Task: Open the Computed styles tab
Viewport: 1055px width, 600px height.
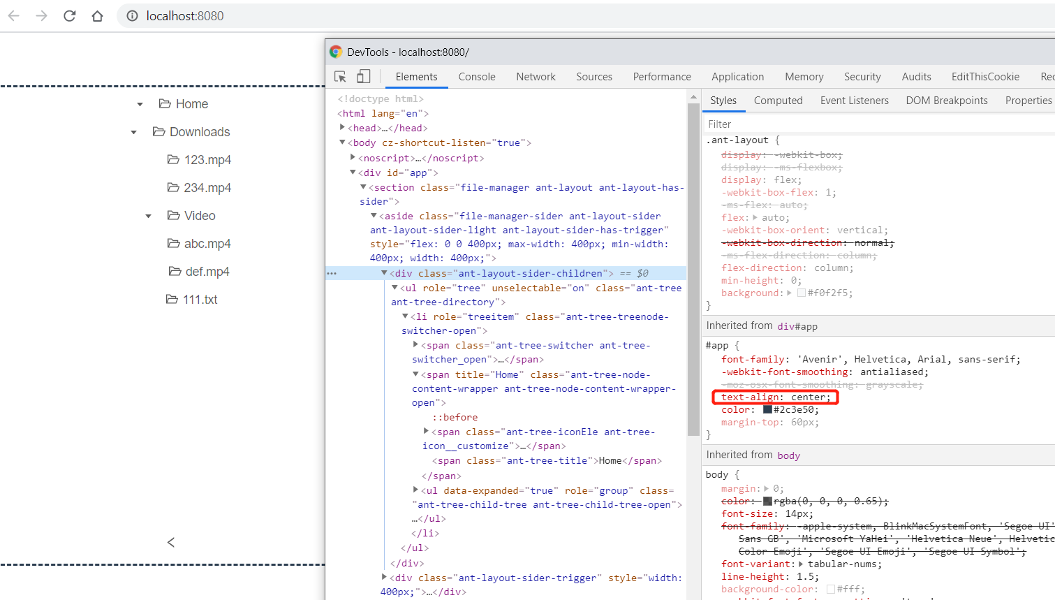Action: point(778,101)
